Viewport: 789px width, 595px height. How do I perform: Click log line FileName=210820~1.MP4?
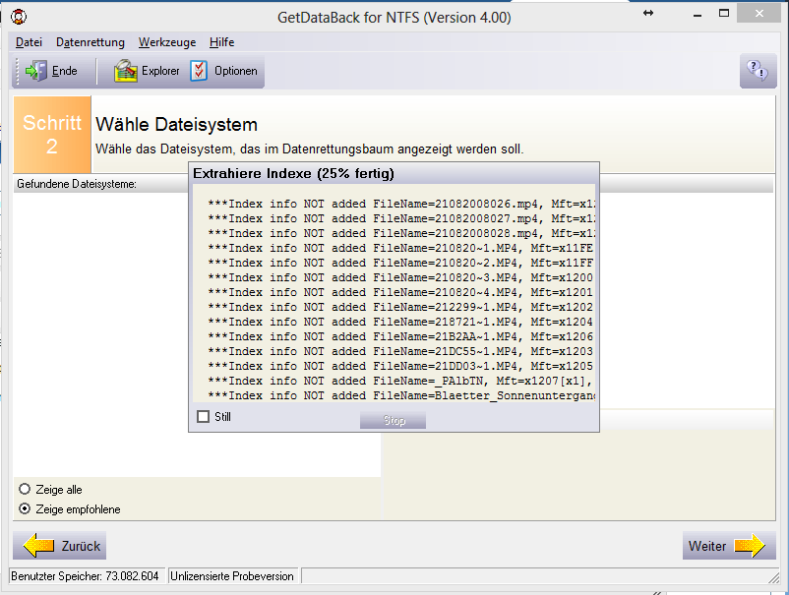401,248
